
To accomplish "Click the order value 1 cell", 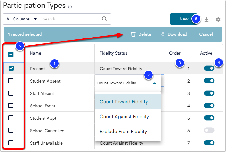I will [x=179, y=69].
